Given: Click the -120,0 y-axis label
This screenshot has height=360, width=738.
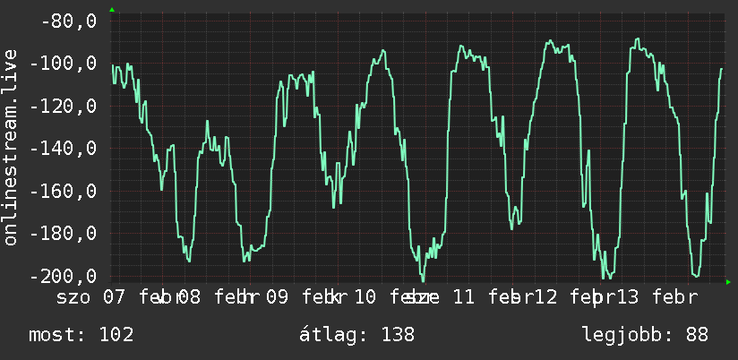Looking at the screenshot, I should click(x=63, y=107).
